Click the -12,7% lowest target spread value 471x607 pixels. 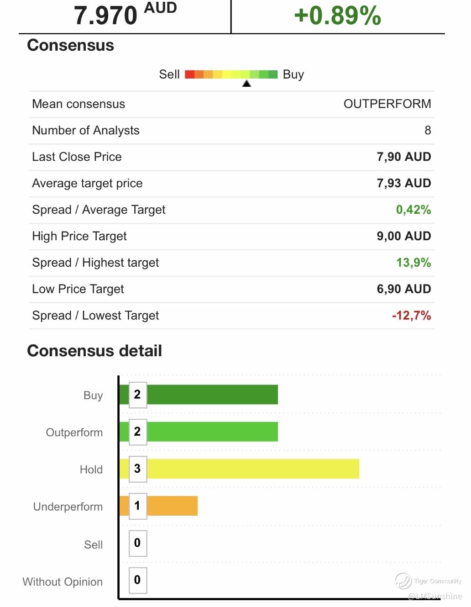(x=411, y=316)
